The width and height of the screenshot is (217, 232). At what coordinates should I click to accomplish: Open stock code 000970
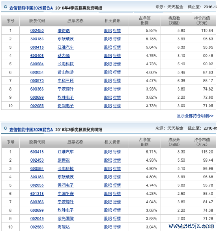point(37,81)
